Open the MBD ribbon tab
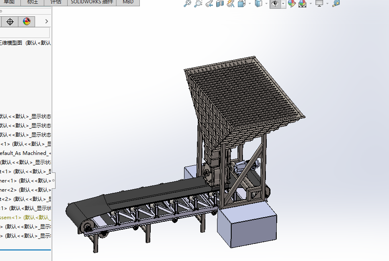389x261 pixels. point(128,2)
